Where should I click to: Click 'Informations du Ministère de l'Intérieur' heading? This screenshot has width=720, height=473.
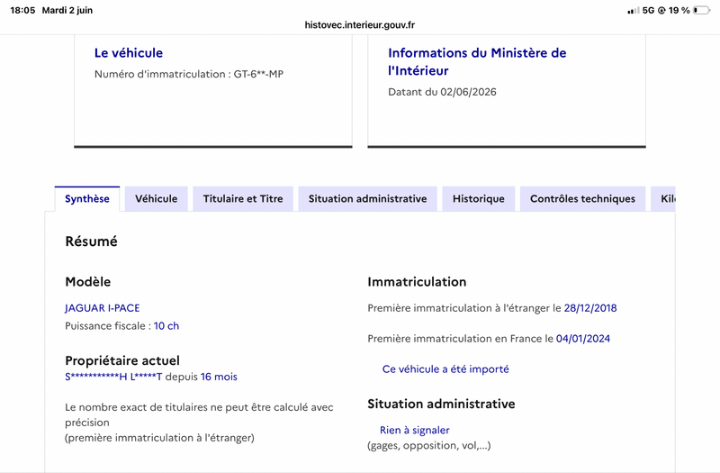(477, 61)
